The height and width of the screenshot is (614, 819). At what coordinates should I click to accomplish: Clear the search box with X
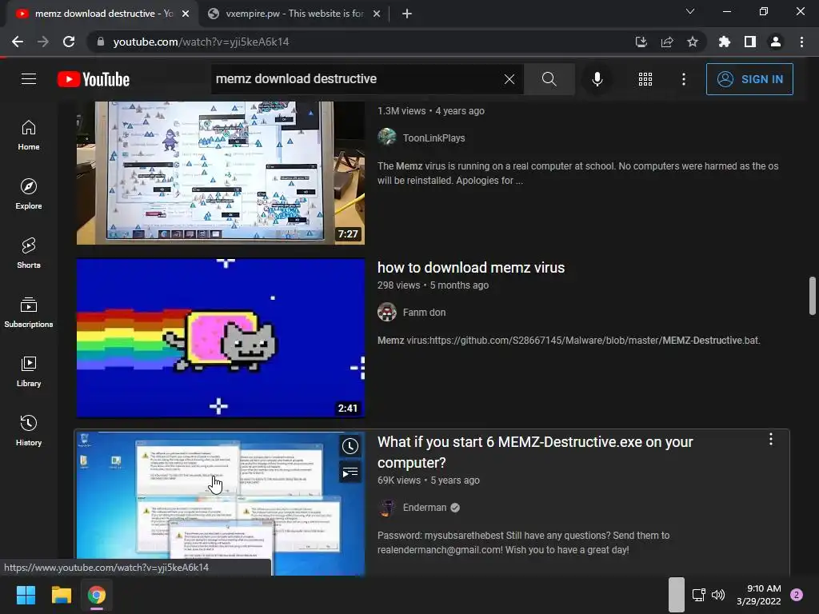pyautogui.click(x=509, y=79)
